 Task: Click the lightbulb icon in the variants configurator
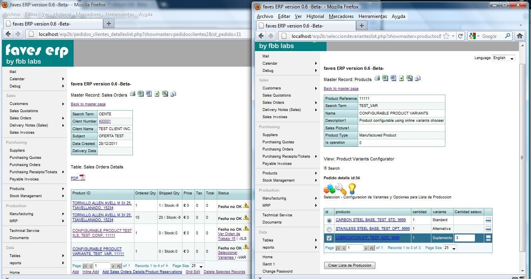(351, 189)
